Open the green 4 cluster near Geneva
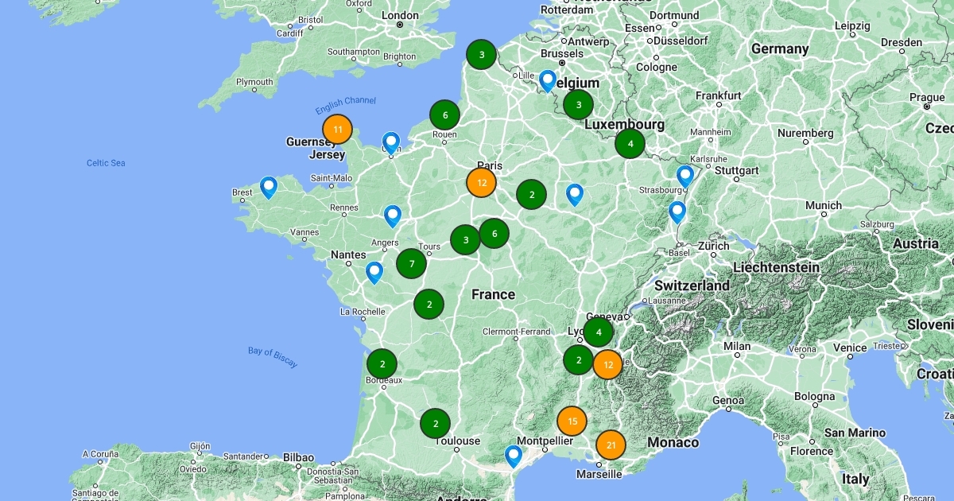Viewport: 954px width, 501px height. (598, 332)
